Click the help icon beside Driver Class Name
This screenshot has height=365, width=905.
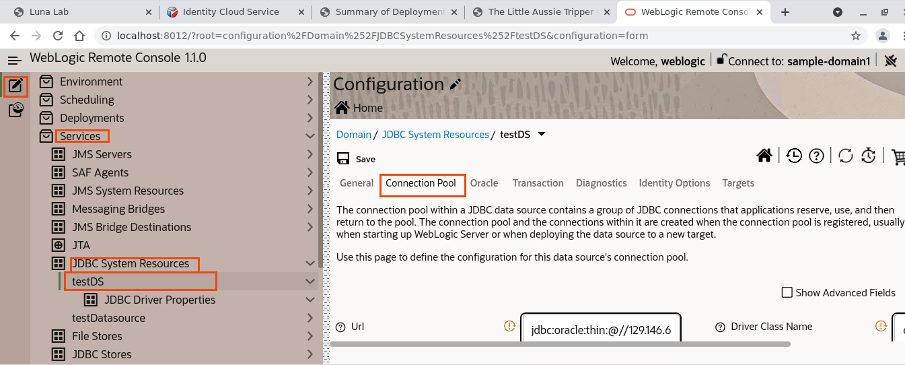[720, 327]
